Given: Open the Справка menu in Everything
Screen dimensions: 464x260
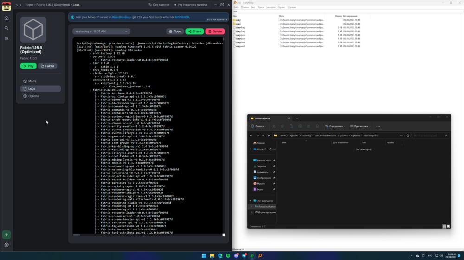Looking at the screenshot, I should click(292, 7).
